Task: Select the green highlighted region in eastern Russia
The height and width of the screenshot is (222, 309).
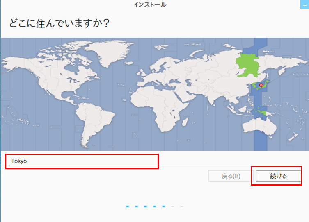Action: [249, 66]
